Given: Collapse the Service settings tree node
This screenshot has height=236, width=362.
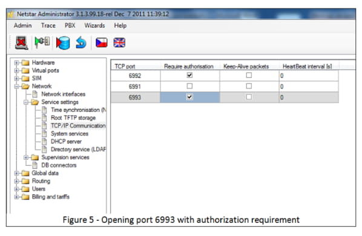Looking at the screenshot, I should coord(26,102).
